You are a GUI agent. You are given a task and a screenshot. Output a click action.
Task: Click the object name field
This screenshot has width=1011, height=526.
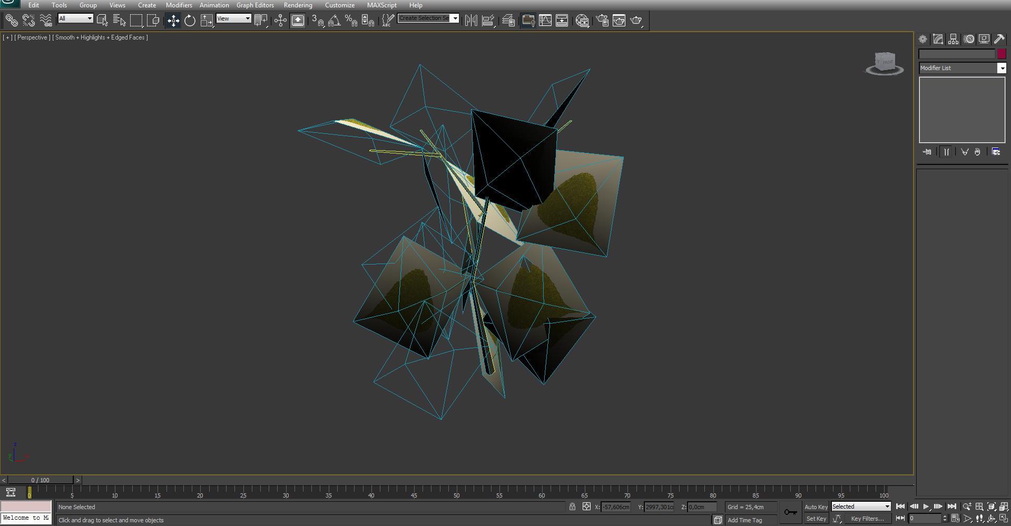(957, 54)
